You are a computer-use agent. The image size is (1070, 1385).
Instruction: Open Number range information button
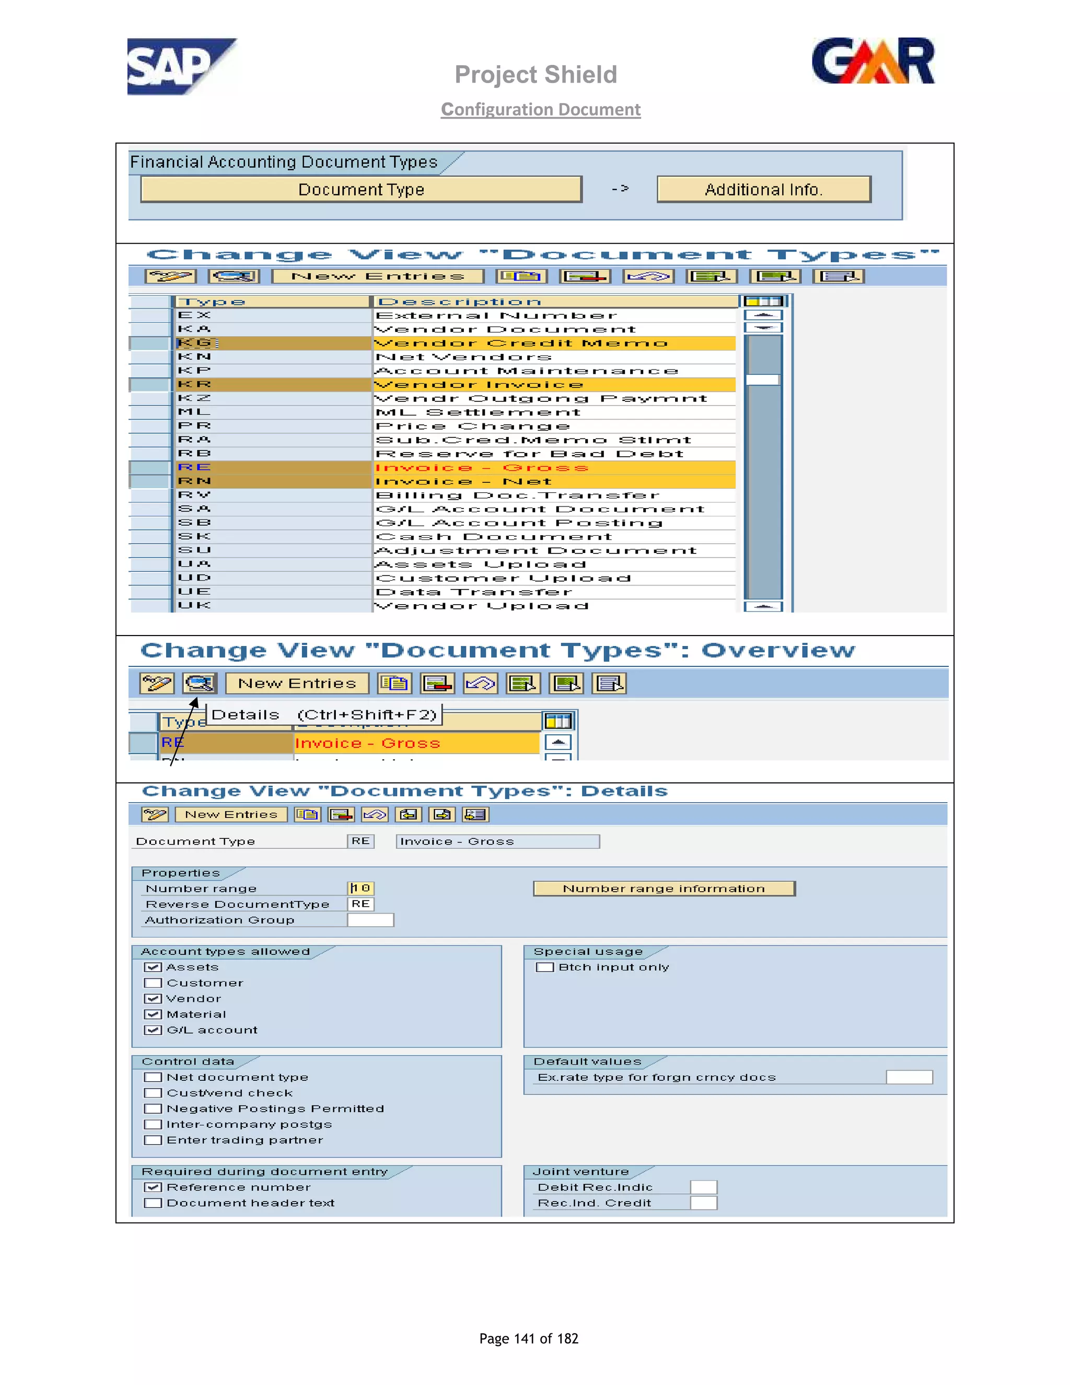[x=665, y=888]
